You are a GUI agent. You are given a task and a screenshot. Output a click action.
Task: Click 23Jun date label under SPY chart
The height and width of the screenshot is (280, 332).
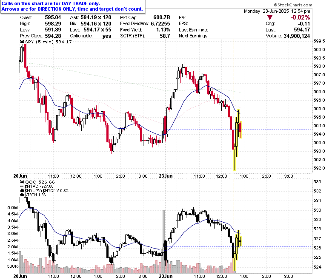[x=166, y=176]
